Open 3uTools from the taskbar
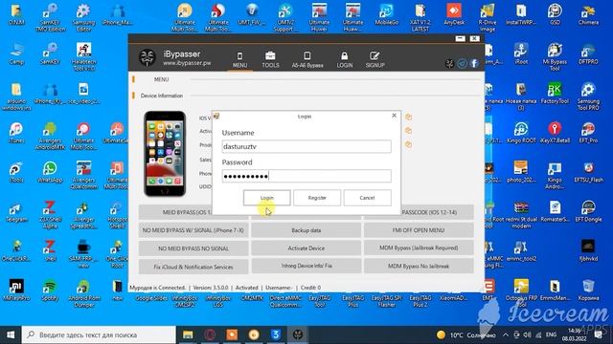 (276, 334)
